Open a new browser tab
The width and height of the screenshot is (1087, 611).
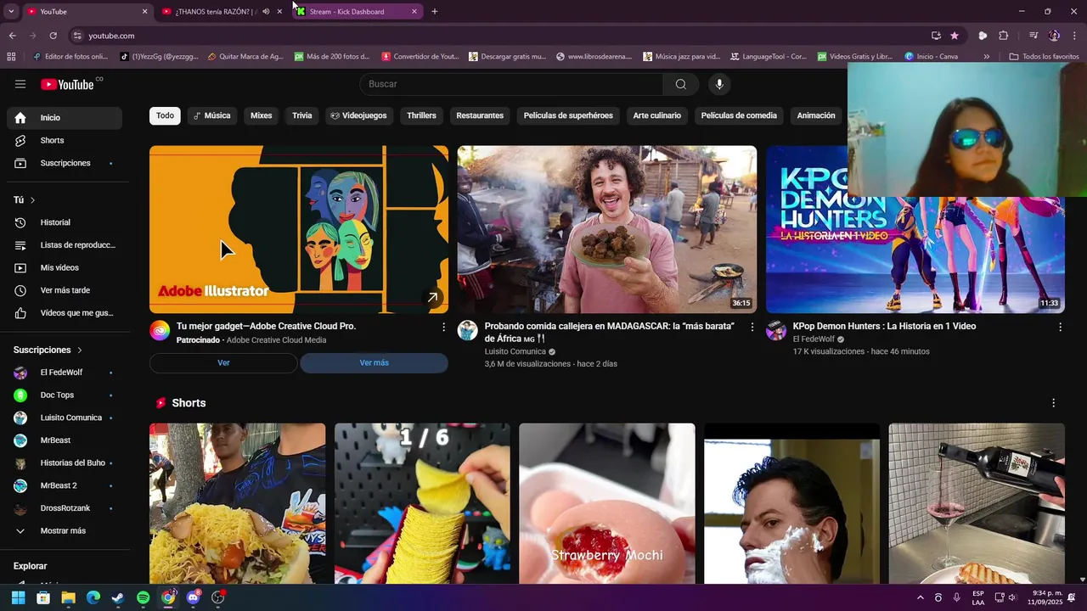click(435, 12)
